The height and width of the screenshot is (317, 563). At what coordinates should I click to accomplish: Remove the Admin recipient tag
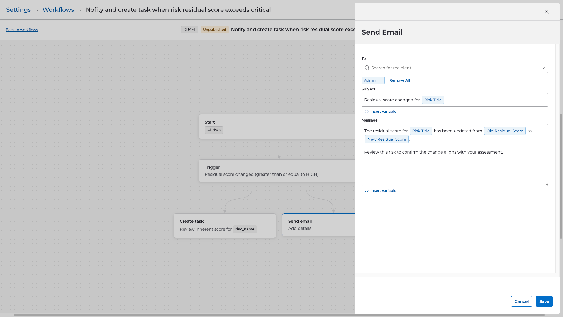pos(381,80)
